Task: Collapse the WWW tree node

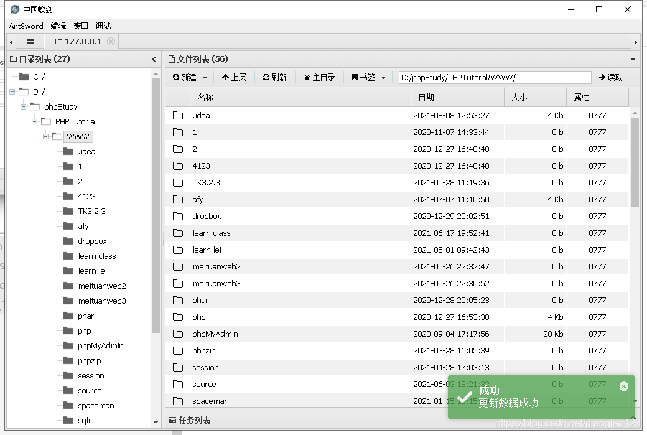Action: point(46,136)
